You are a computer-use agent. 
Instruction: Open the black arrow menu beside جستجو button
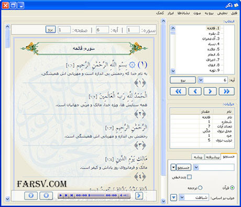click(x=173, y=167)
